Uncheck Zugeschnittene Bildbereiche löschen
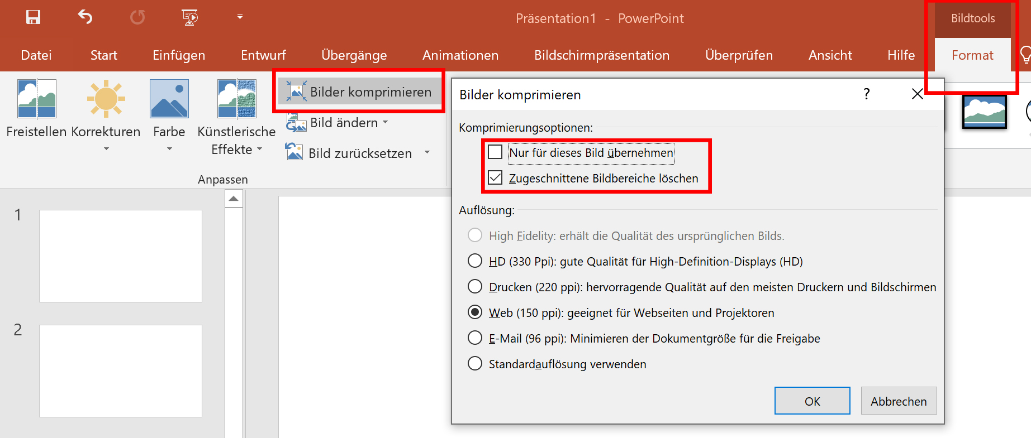Screen dimensions: 1031x438 click(495, 178)
